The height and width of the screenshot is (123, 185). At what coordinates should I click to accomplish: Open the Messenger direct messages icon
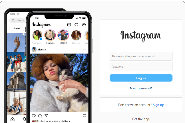pos(84,25)
